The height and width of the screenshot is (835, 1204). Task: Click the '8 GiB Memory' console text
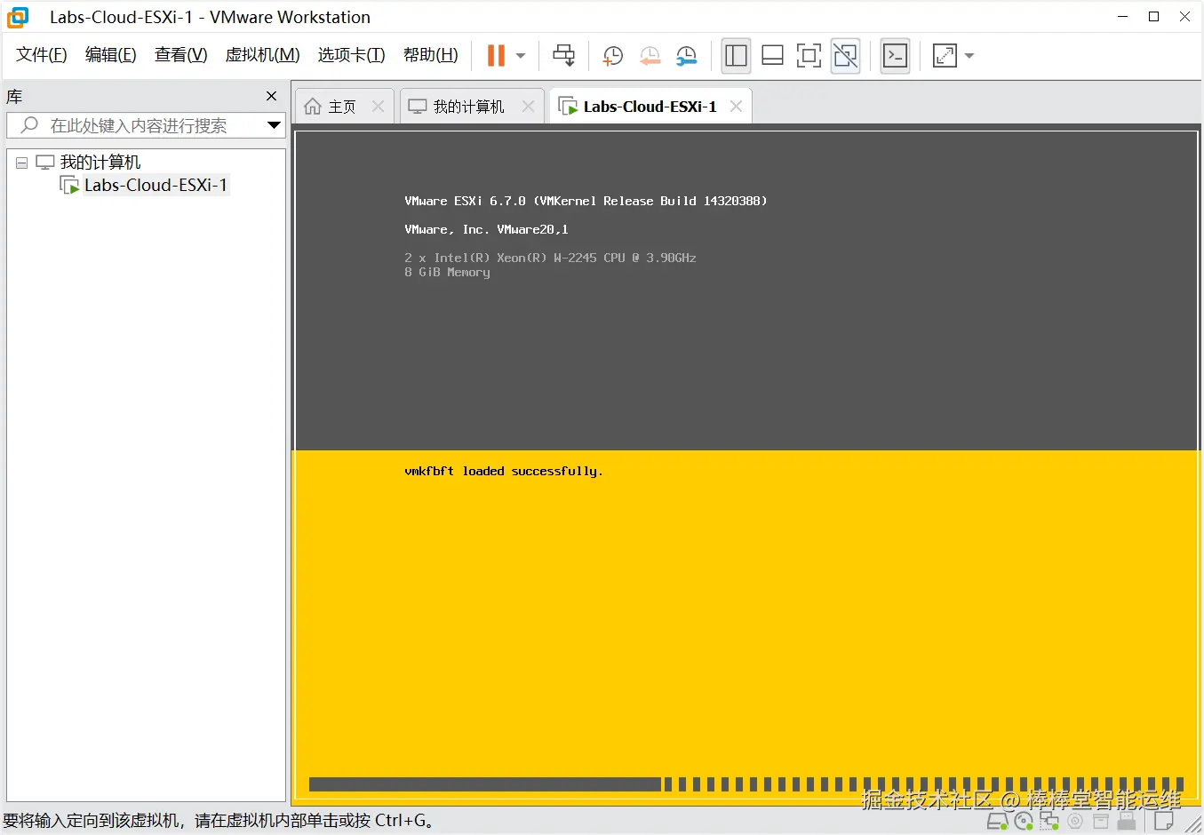[x=447, y=272]
